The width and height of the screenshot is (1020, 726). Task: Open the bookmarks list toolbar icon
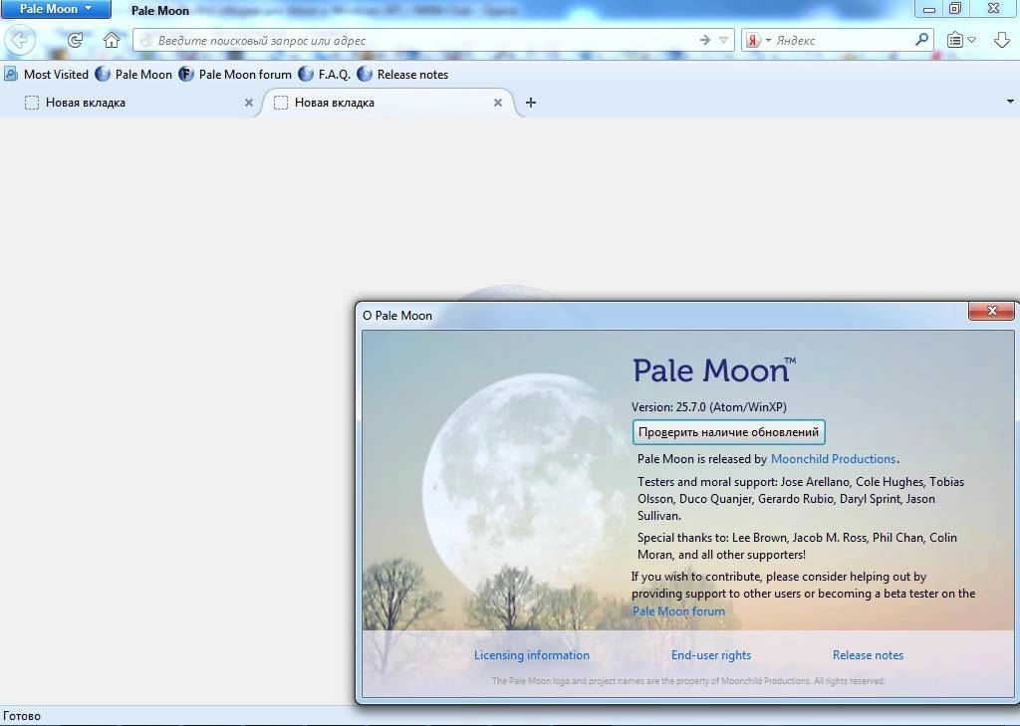point(954,40)
